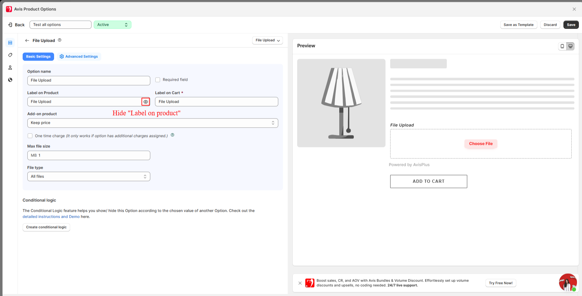This screenshot has height=296, width=582.
Task: Switch preview to mobile view
Action: (x=562, y=46)
